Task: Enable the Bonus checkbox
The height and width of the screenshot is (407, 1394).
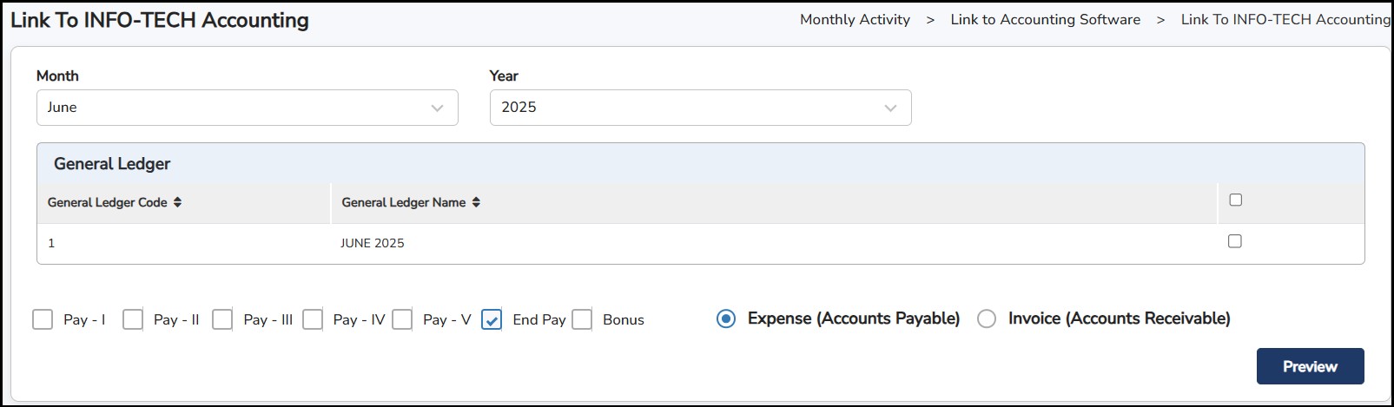Action: (x=582, y=319)
